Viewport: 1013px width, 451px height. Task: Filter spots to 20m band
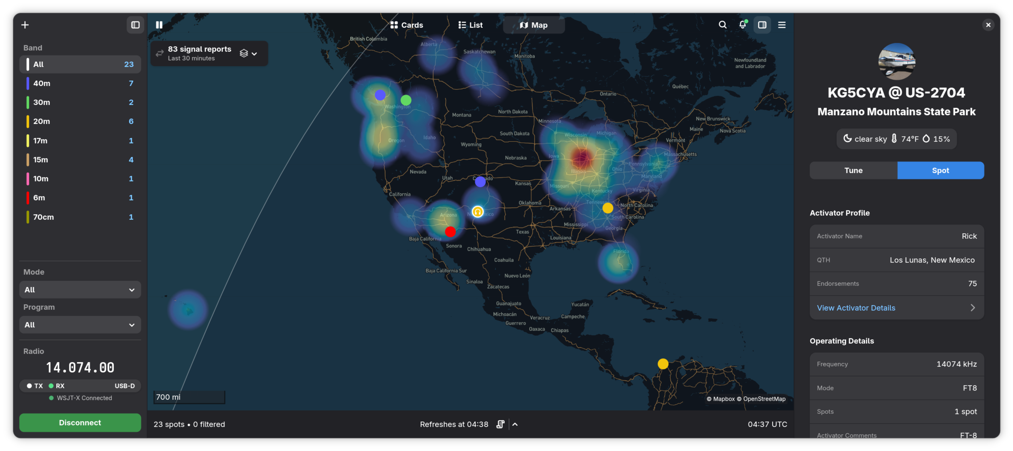[80, 121]
